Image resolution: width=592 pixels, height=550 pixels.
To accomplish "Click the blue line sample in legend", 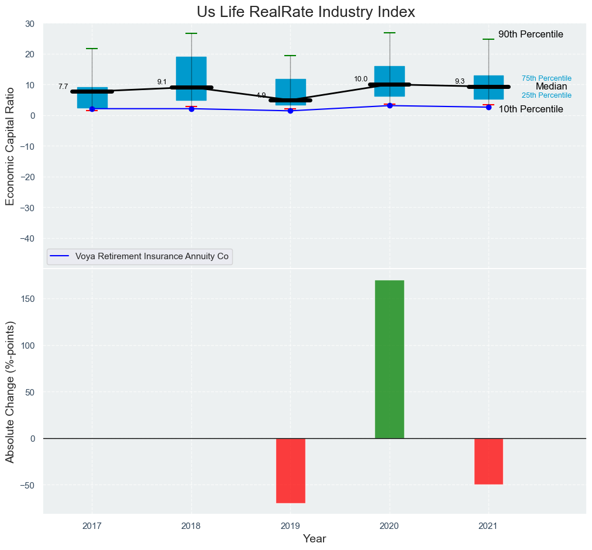I will point(60,256).
